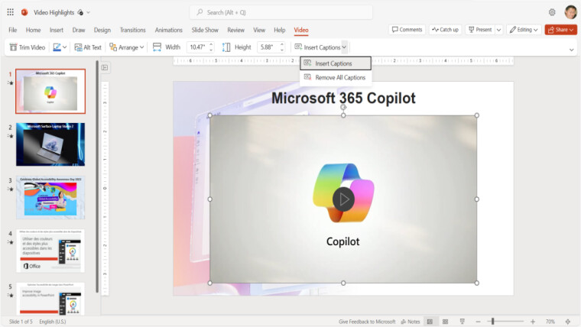Open the Editing mode dropdown
Screen dimensions: 581x327
coord(524,30)
